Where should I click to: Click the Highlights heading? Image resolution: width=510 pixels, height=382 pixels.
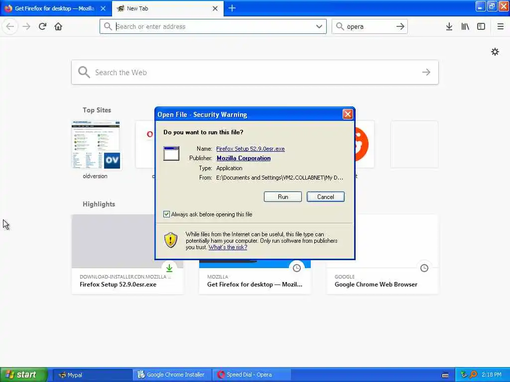(99, 204)
